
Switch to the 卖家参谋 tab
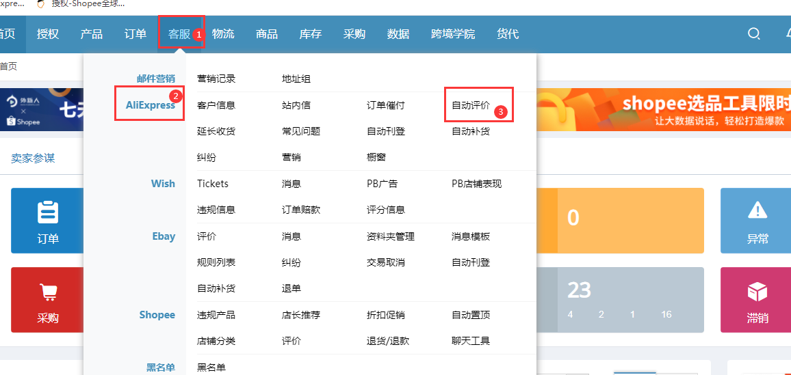coord(34,158)
